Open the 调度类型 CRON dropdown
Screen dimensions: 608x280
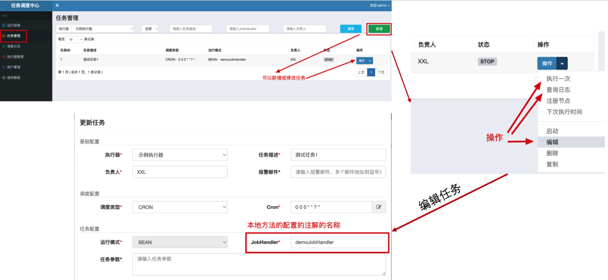[180, 207]
